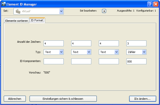The image size is (160, 105).
Task: Expand the first Typ dropdown
Action: [61, 52]
